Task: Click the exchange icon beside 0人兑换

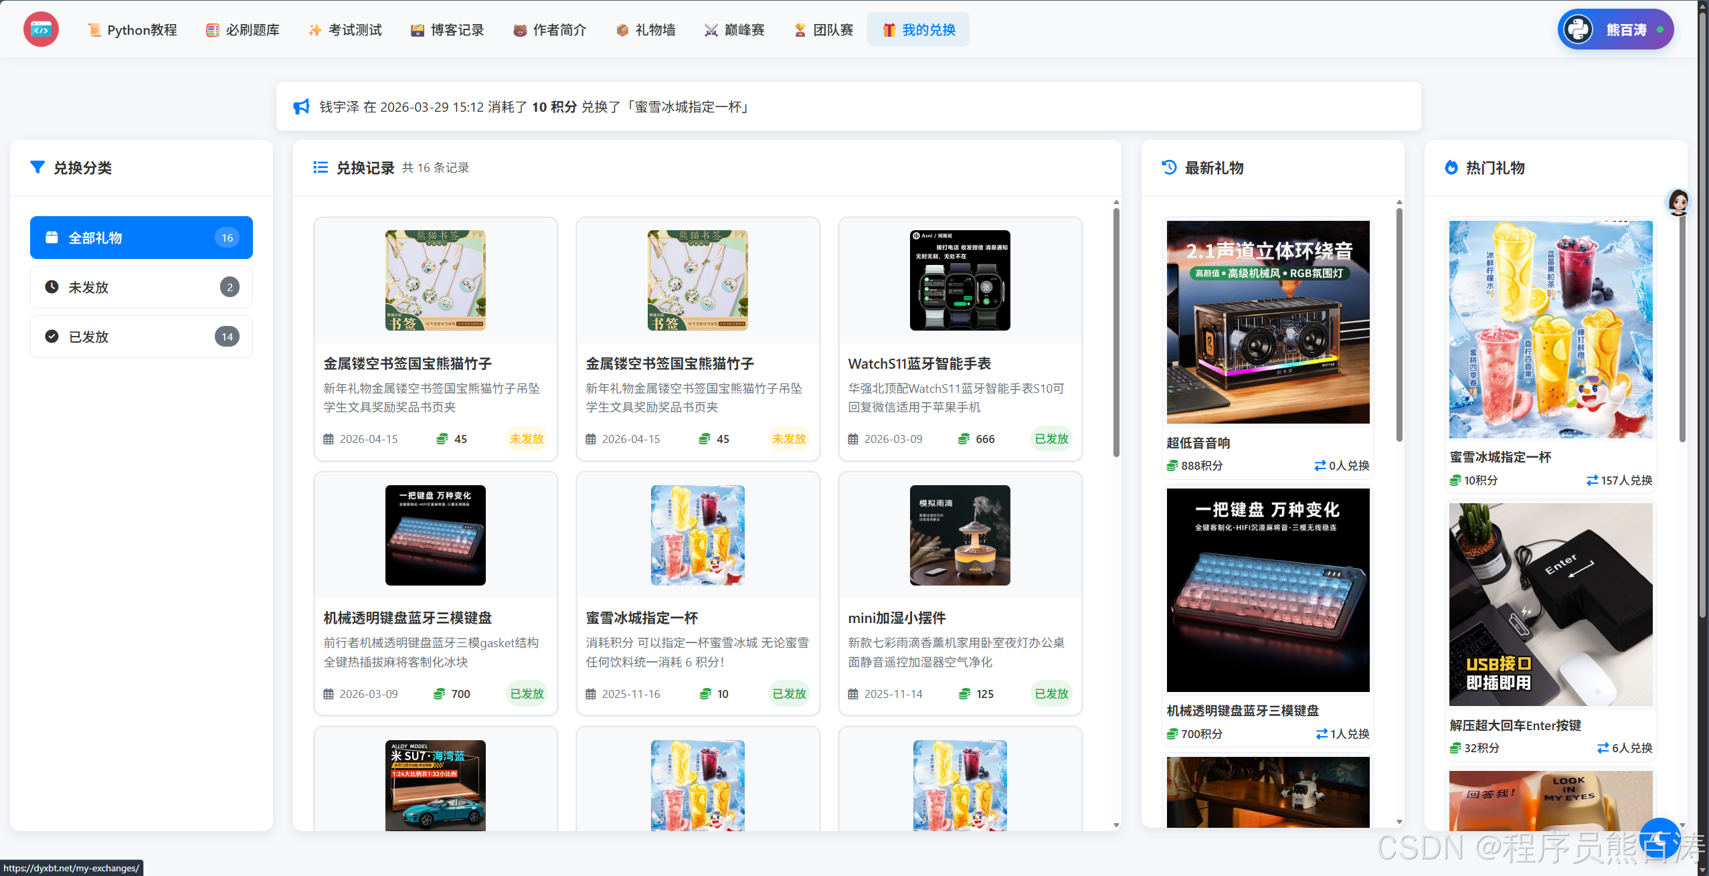Action: coord(1320,466)
